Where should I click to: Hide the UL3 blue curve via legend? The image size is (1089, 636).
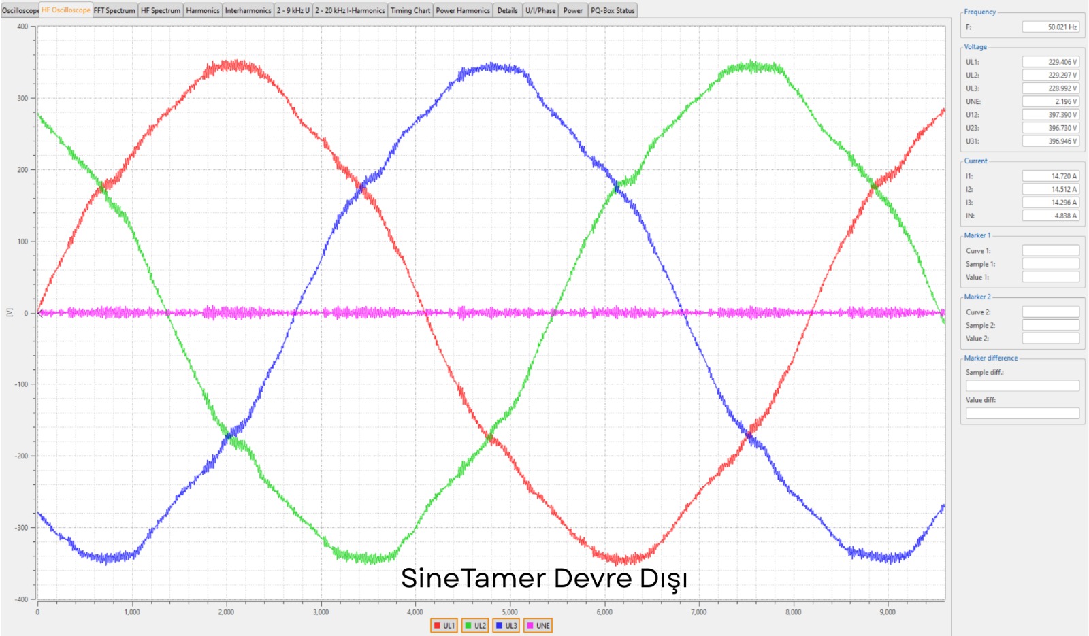506,626
